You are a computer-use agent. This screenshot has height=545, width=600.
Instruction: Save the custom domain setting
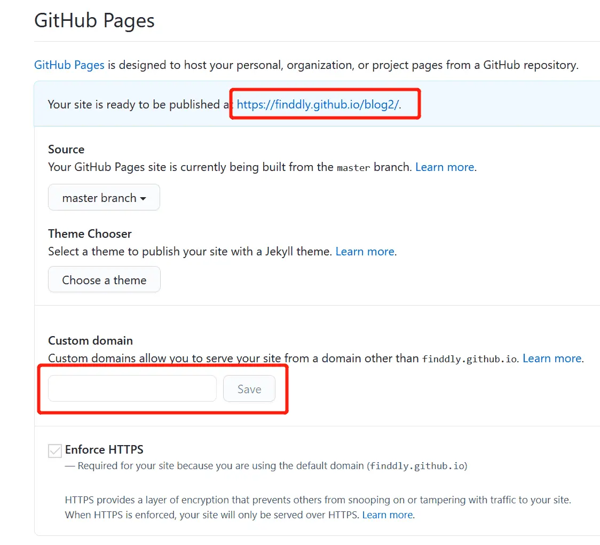[x=249, y=389]
